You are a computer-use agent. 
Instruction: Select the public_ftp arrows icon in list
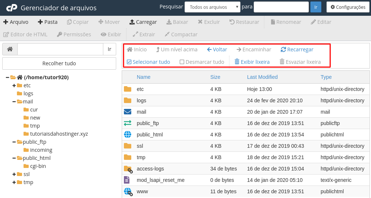pos(128,123)
